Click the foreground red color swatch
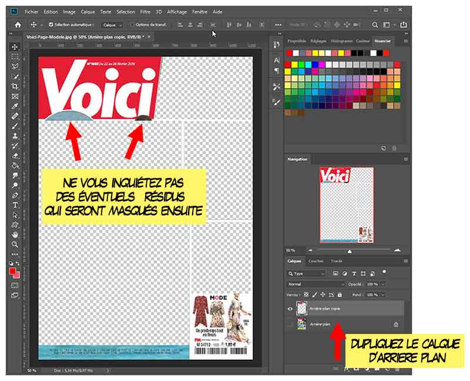470x381 pixels. pyautogui.click(x=12, y=271)
